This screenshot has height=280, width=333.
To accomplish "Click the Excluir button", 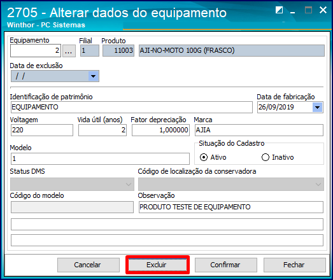I will pyautogui.click(x=157, y=265).
